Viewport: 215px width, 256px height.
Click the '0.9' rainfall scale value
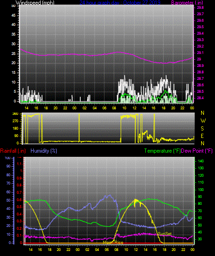[x=19, y=178]
